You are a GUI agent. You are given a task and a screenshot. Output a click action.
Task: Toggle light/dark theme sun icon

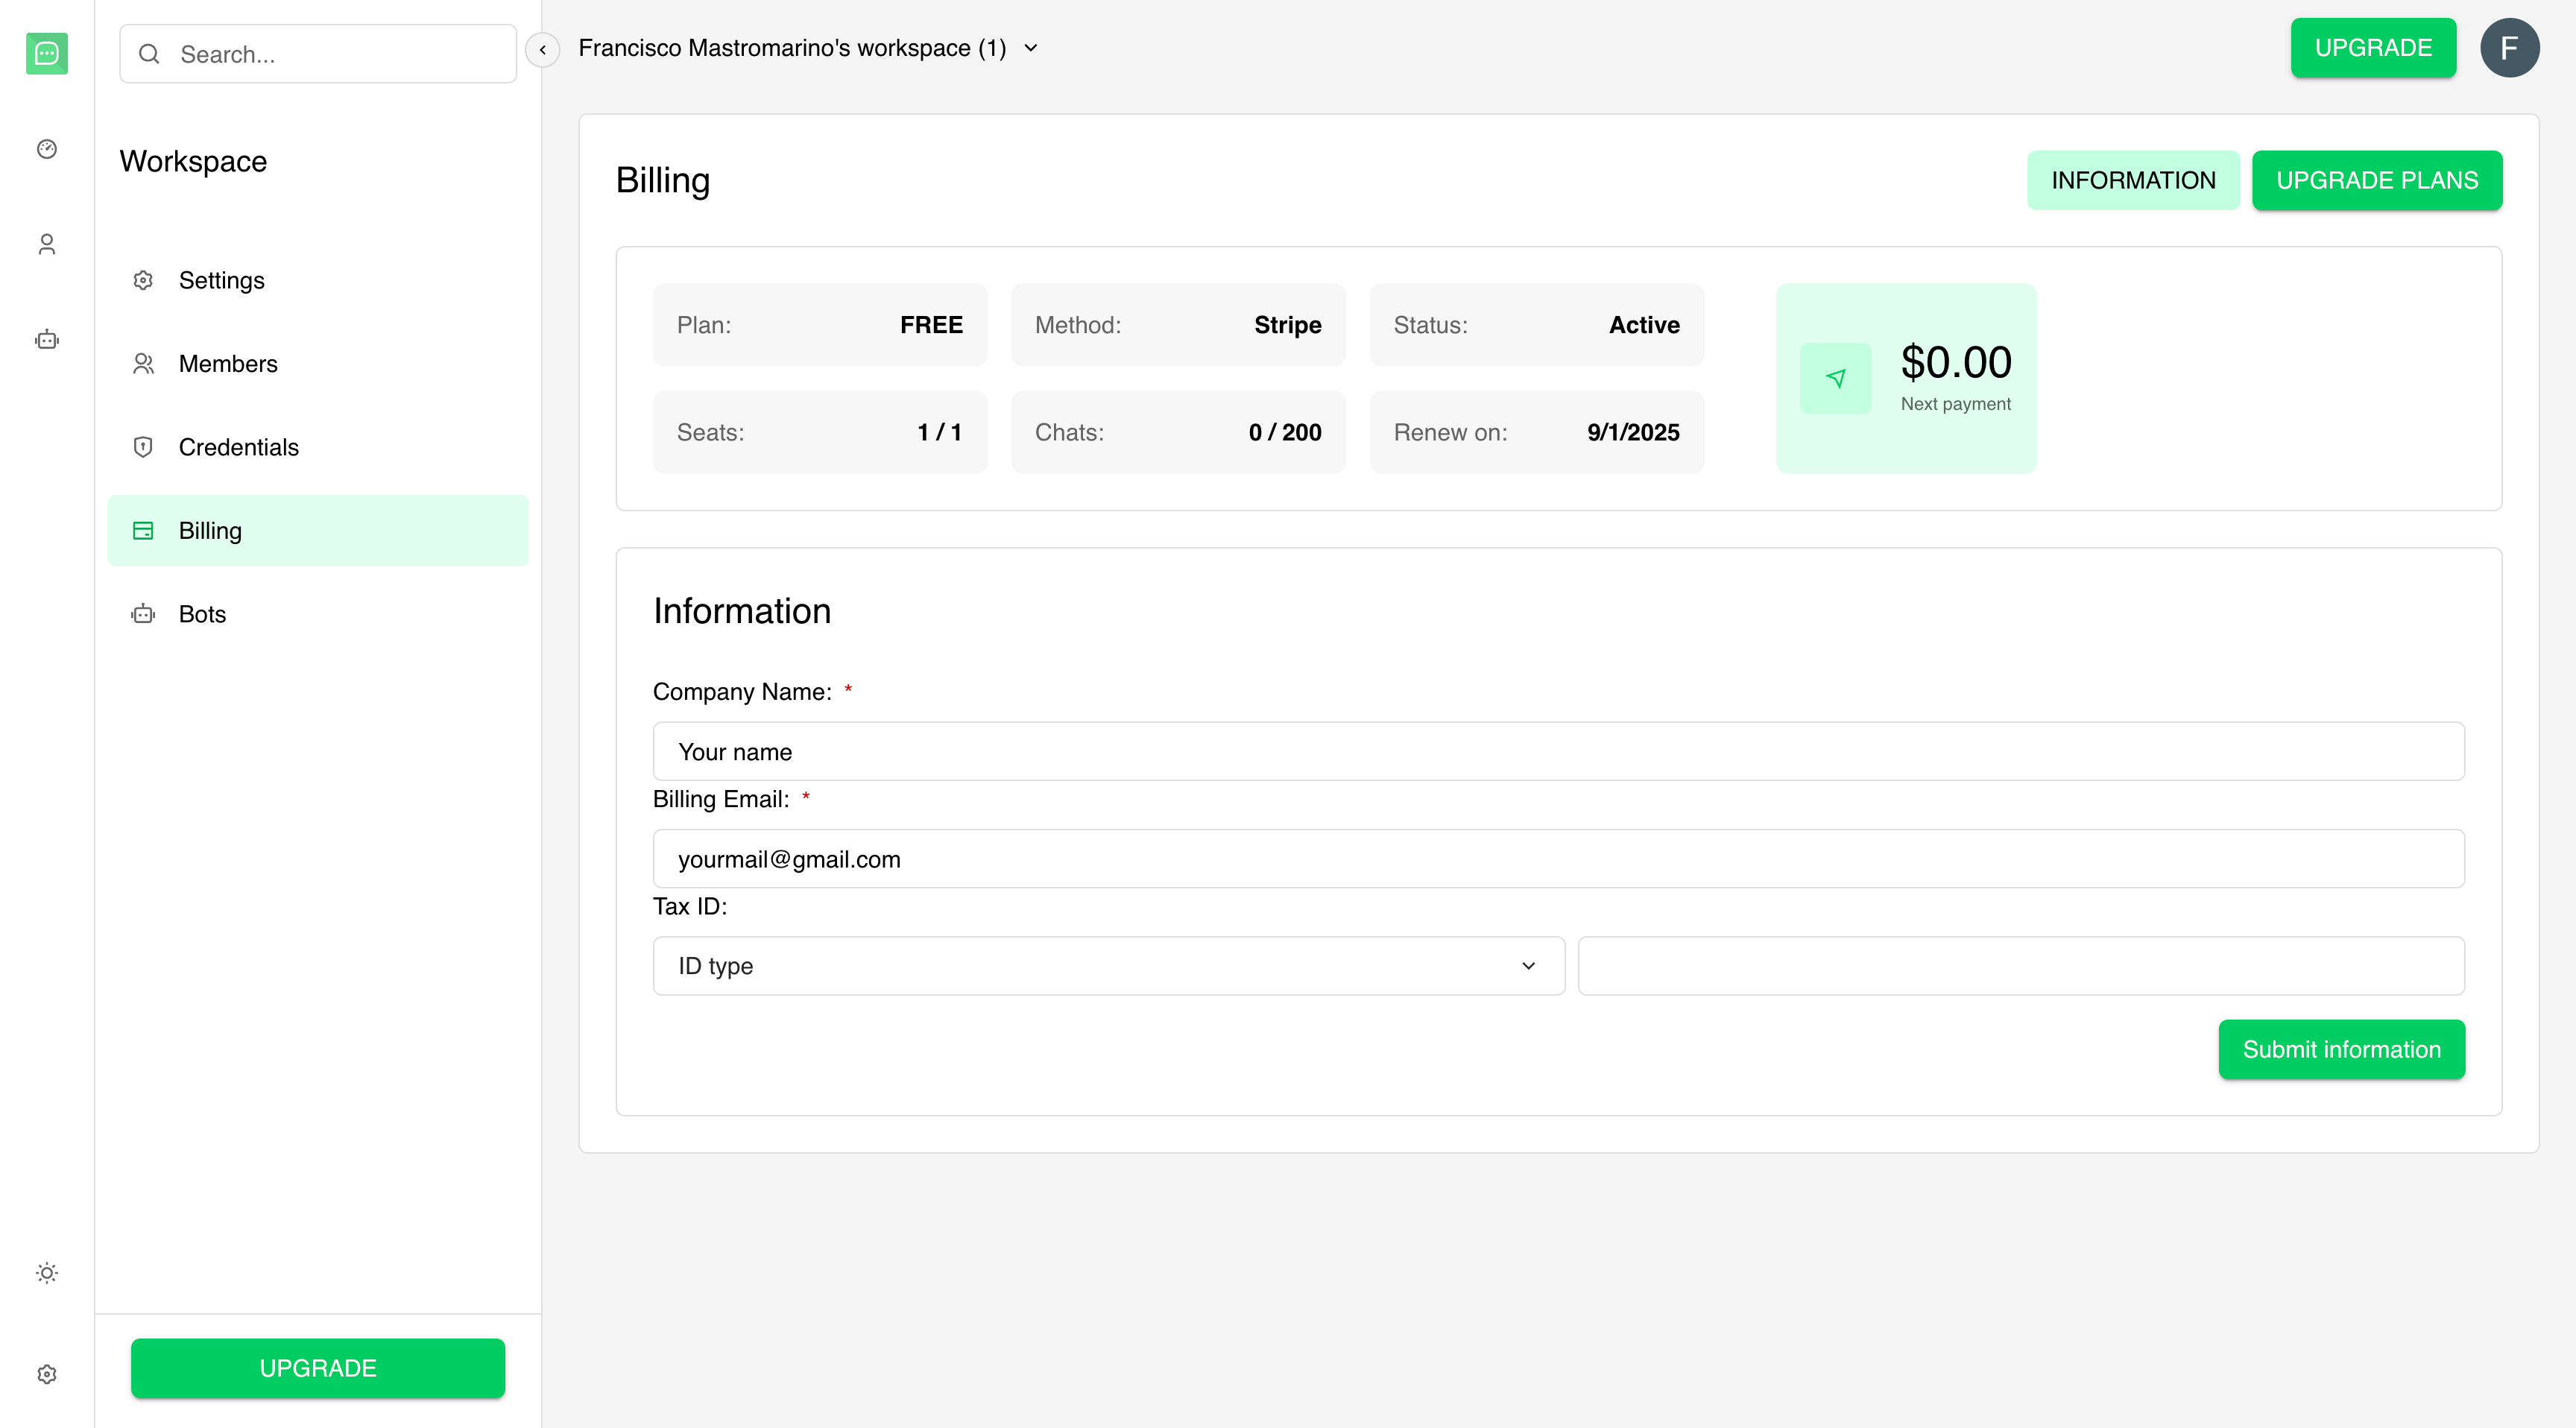click(46, 1273)
